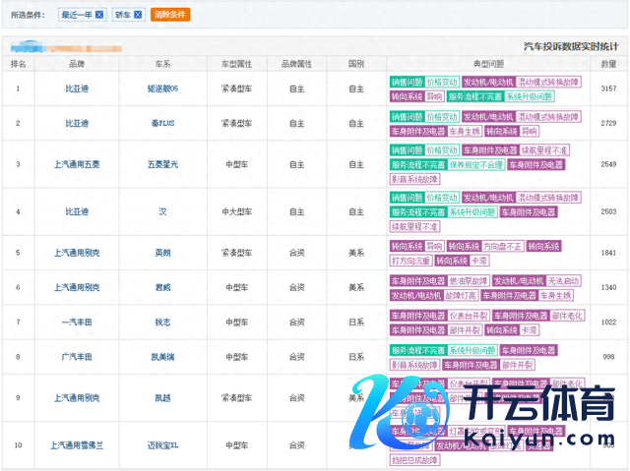Viewport: 630px width, 471px height.
Task: Select the 五菱星光 model link
Action: [x=162, y=164]
